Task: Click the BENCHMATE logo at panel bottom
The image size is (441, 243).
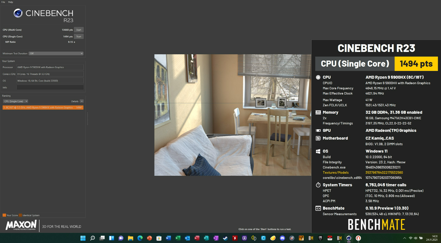Action: click(x=376, y=225)
